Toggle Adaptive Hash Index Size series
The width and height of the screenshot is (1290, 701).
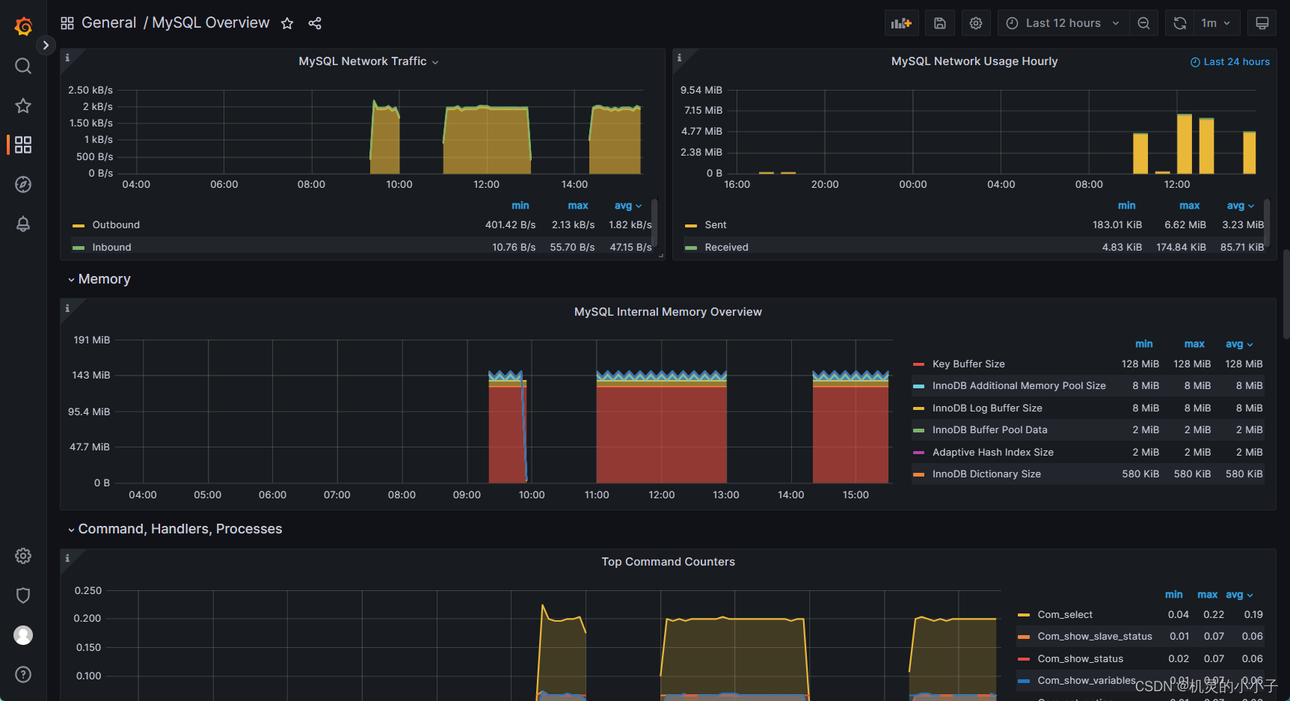pyautogui.click(x=993, y=452)
